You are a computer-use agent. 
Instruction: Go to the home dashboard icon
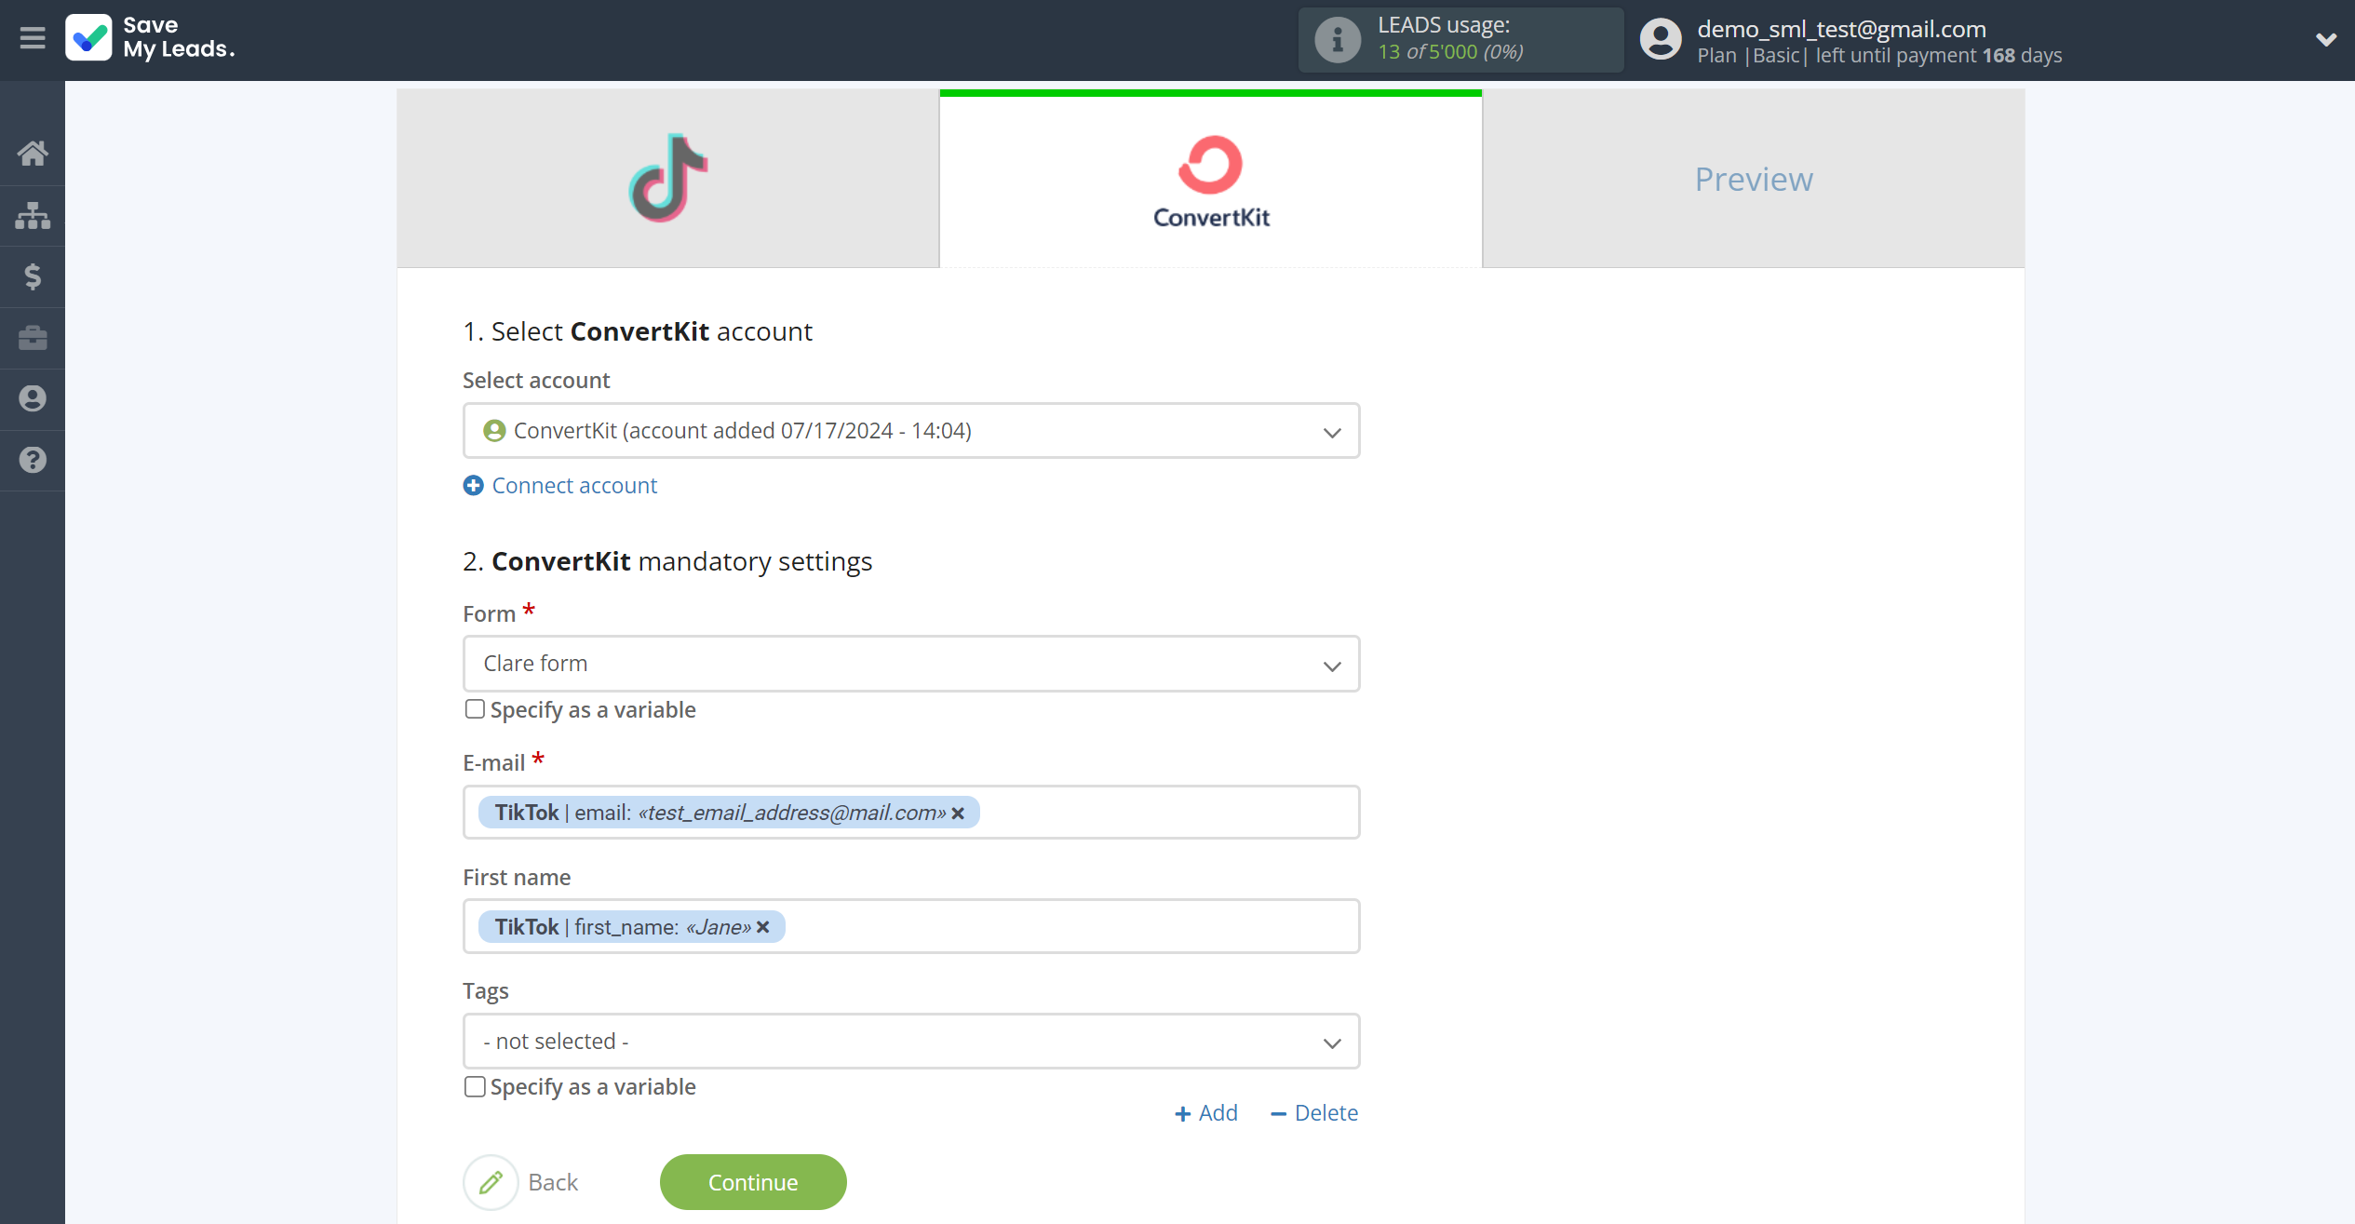(33, 153)
